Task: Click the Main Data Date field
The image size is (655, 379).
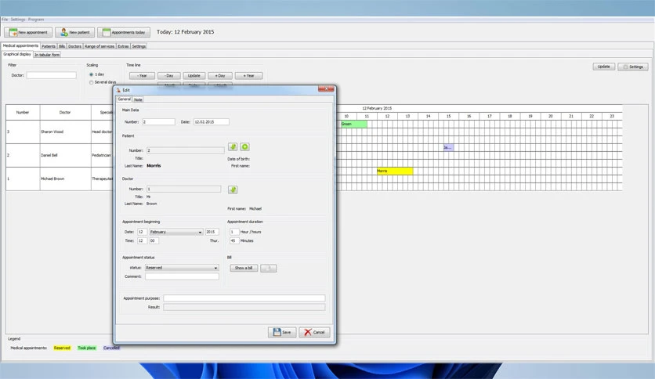Action: tap(212, 122)
